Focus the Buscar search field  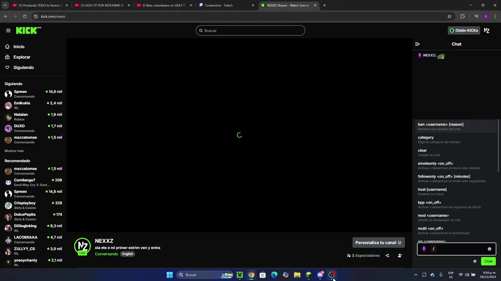pyautogui.click(x=250, y=30)
